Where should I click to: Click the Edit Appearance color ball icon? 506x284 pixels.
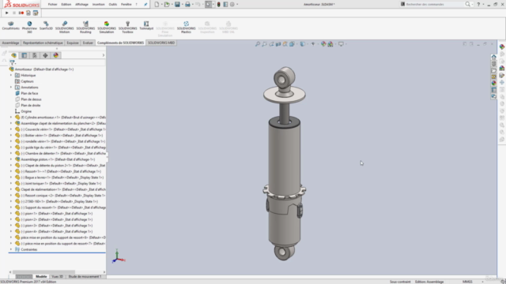point(323,44)
